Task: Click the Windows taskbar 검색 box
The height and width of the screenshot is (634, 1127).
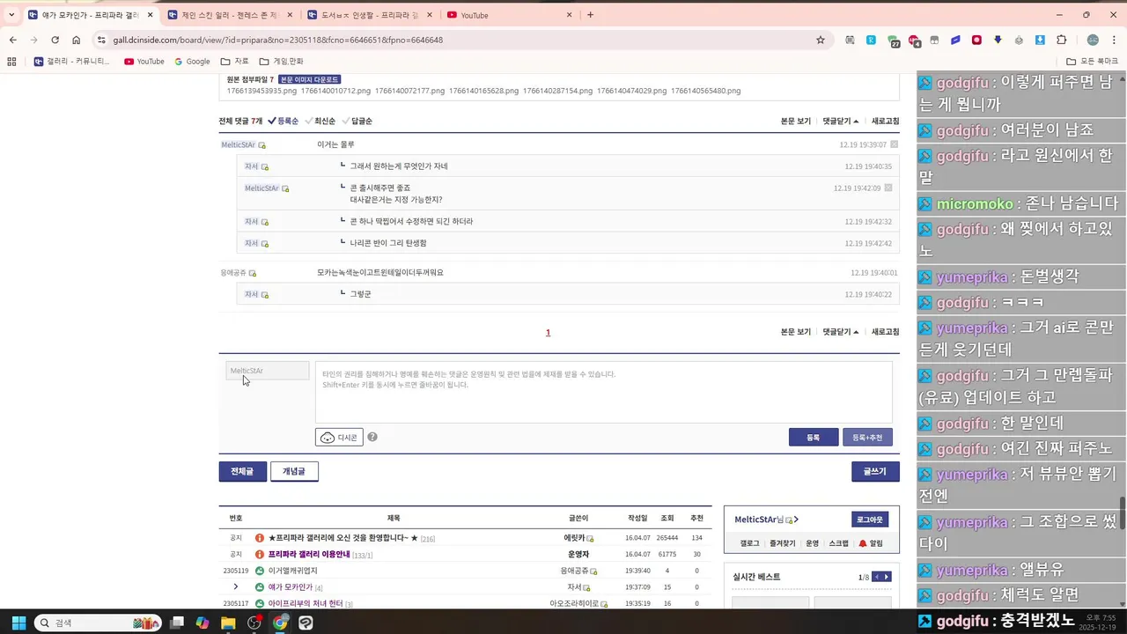Action: (x=97, y=623)
